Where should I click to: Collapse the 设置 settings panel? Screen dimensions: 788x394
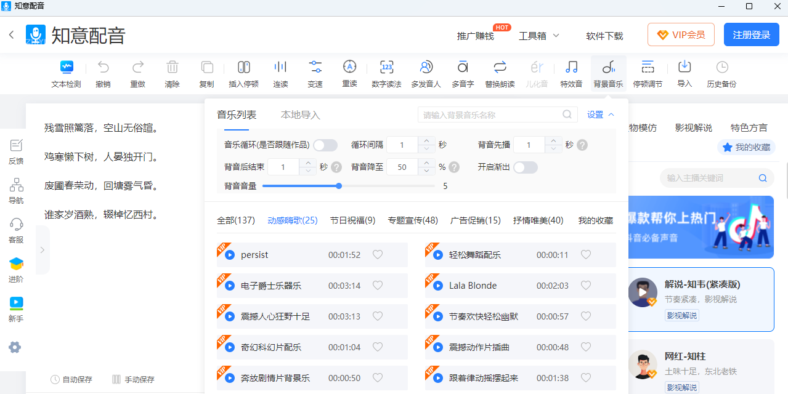601,115
